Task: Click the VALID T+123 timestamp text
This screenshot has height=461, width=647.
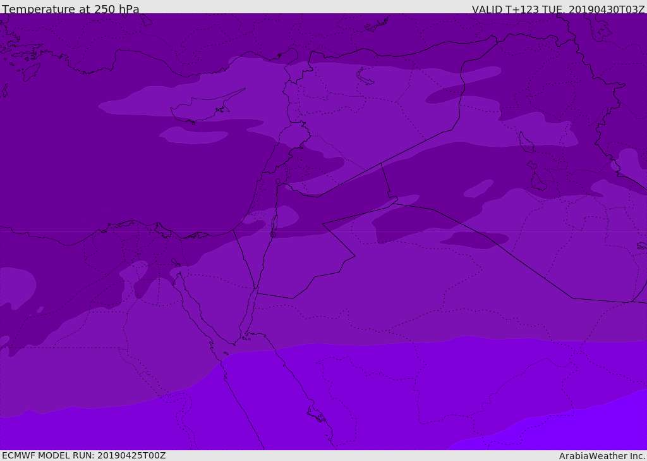Action: [558, 9]
